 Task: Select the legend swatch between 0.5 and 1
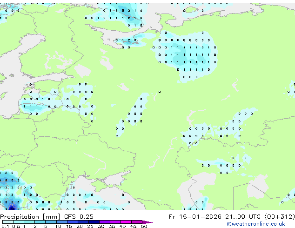point(19,222)
